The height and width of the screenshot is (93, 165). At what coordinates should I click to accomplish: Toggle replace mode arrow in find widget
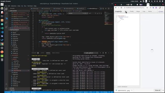(68, 13)
